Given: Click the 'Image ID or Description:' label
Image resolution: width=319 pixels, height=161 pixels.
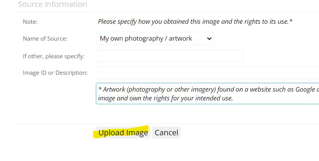Looking at the screenshot, I should click(55, 72).
